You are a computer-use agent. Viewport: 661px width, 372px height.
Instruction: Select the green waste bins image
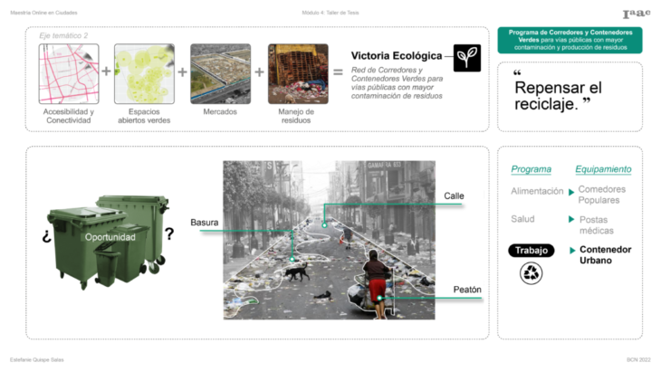(110, 240)
